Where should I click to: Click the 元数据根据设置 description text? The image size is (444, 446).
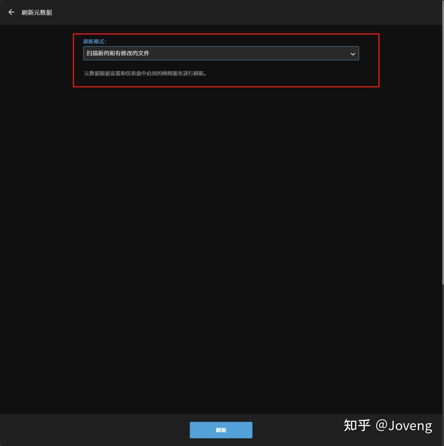point(145,74)
